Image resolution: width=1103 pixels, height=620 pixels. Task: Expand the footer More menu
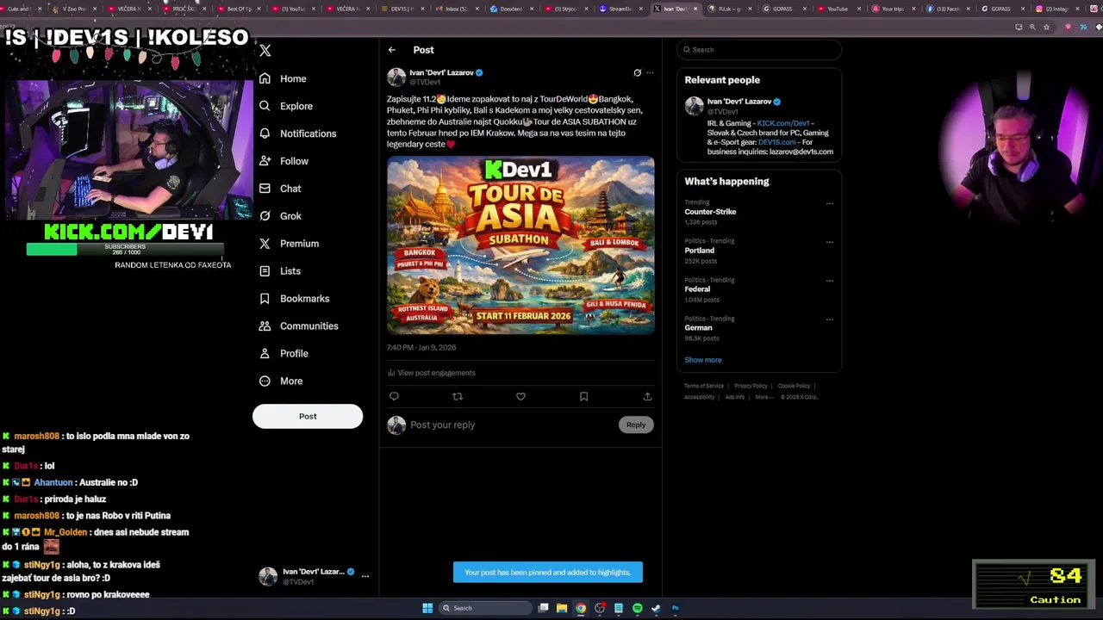click(x=763, y=397)
